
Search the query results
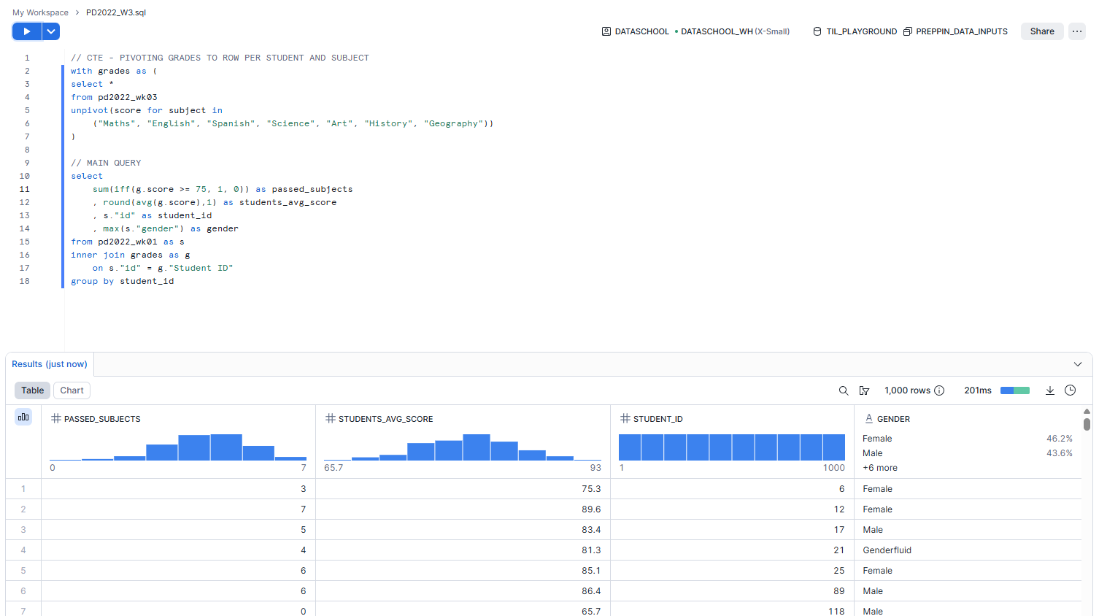(x=844, y=390)
